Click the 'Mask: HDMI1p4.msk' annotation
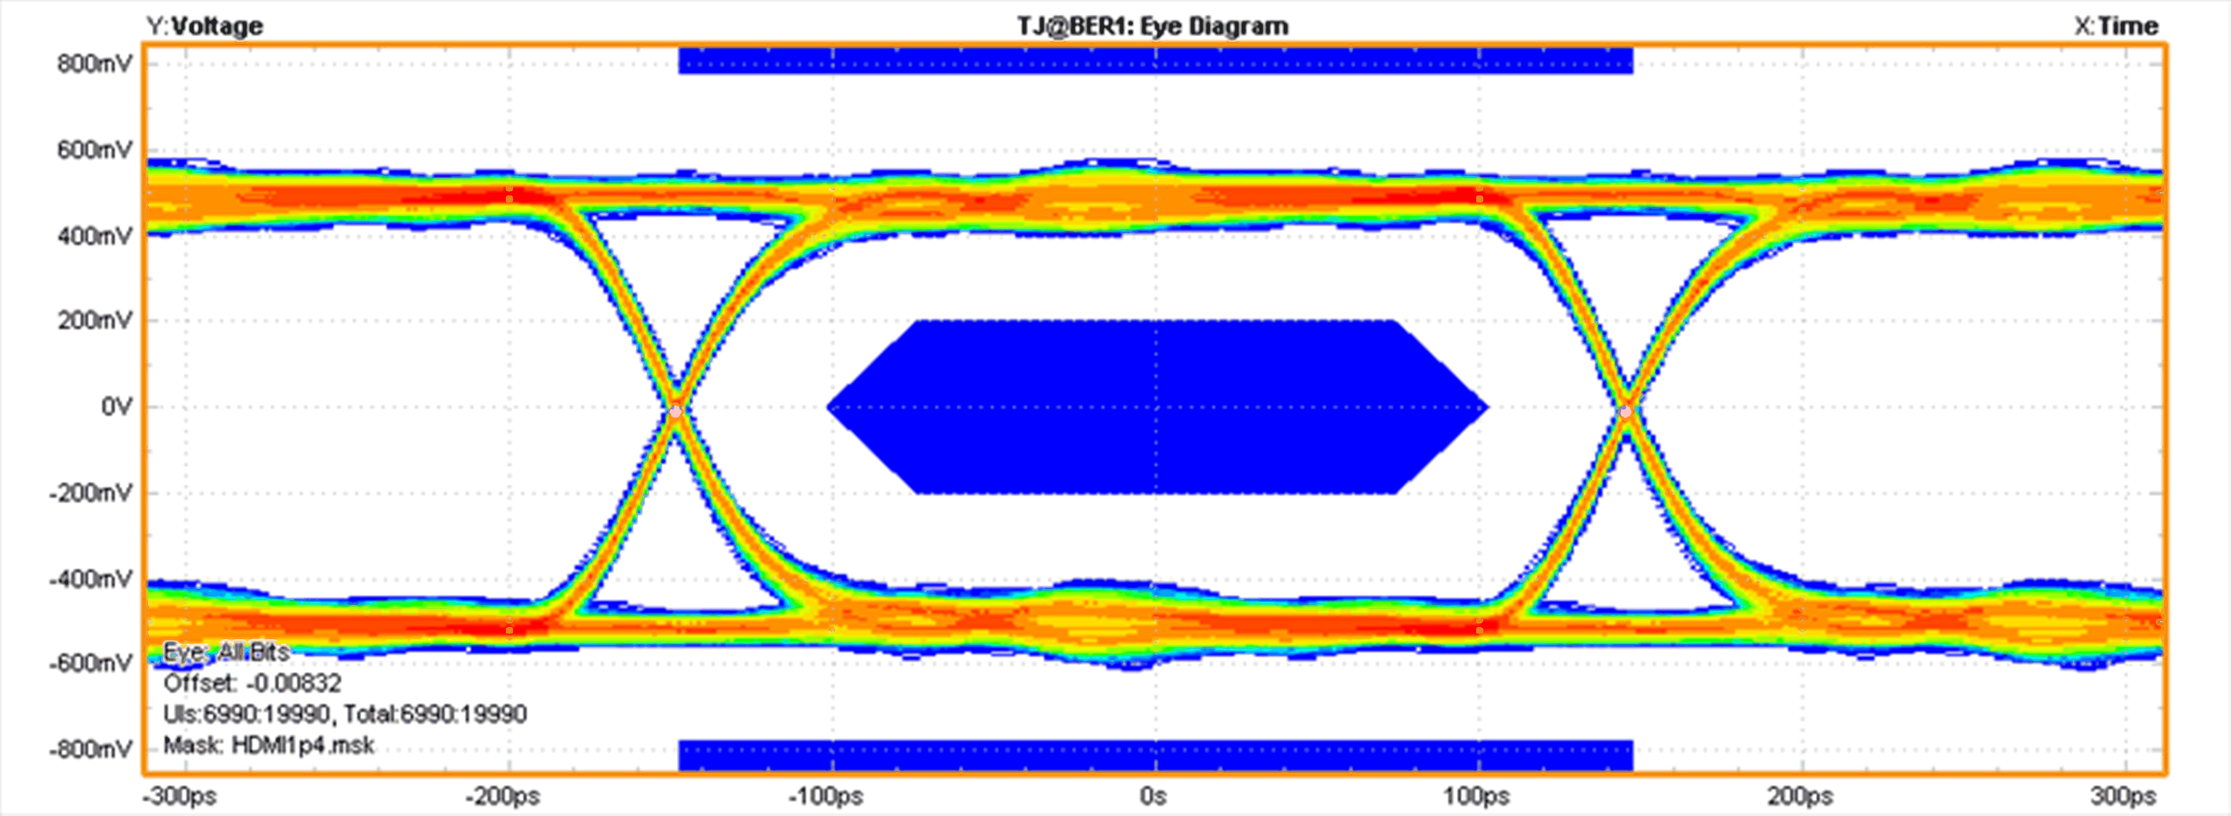The width and height of the screenshot is (2231, 816). click(x=269, y=746)
